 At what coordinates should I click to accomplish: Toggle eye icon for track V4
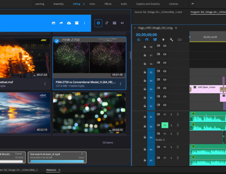point(165,80)
